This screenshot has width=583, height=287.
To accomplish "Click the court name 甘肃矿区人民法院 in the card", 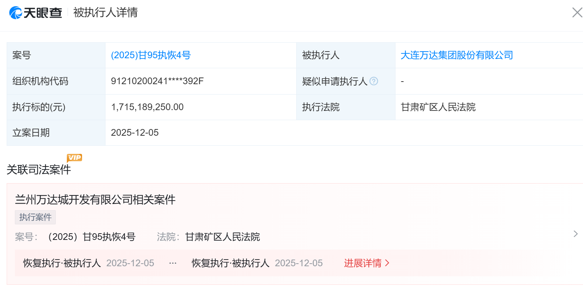I will point(222,237).
